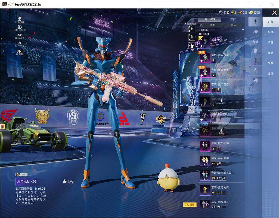Select the 角色-Mark.06 outfit row

click(x=222, y=43)
